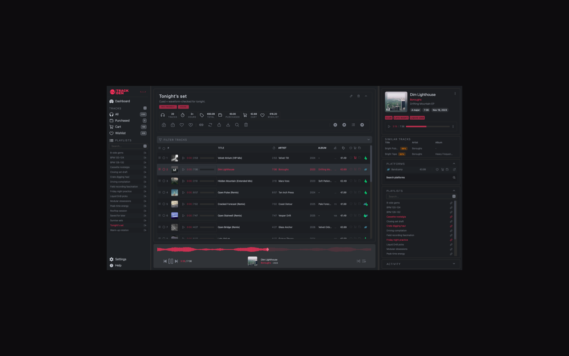569x356 pixels.
Task: Play preview of Open Pulse (Remix)
Action: (x=184, y=193)
